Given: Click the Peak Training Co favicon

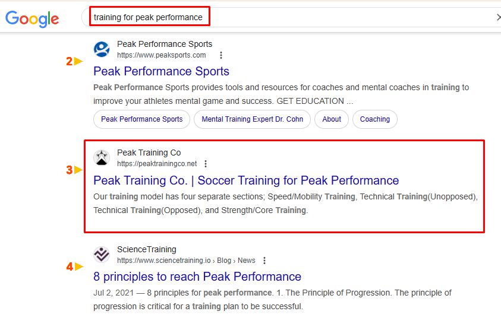Looking at the screenshot, I should (x=102, y=158).
